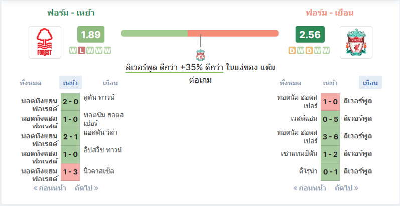400x206 pixels.
Task: Select เหย้า tab in Liverpool column
Action: pyautogui.click(x=330, y=83)
